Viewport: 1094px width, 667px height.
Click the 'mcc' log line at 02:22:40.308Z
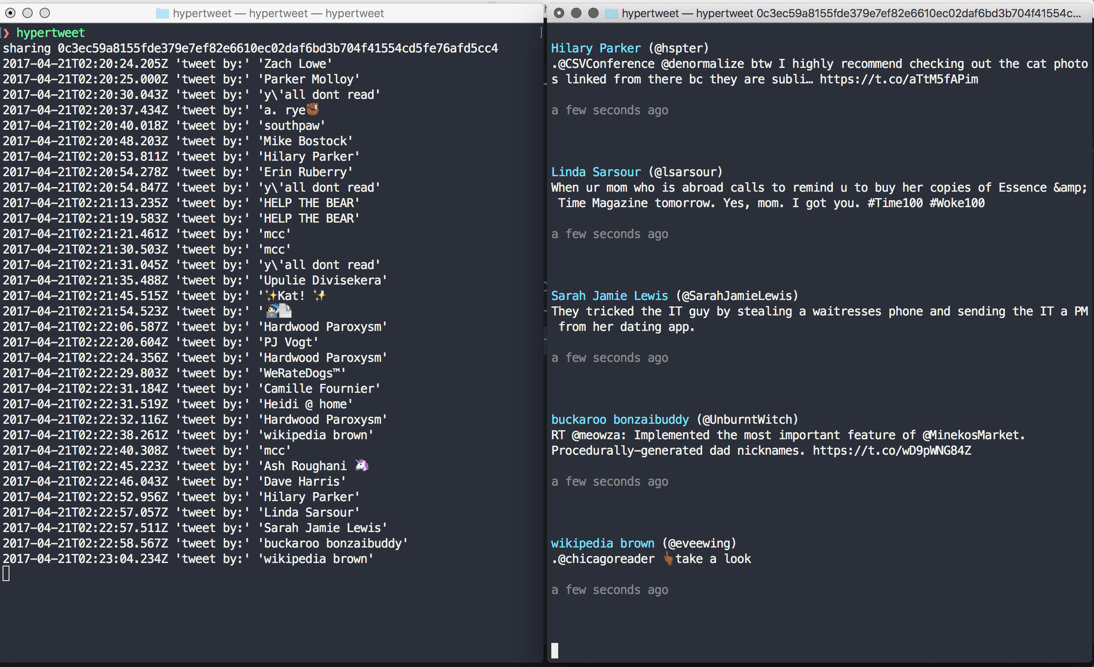coord(147,450)
